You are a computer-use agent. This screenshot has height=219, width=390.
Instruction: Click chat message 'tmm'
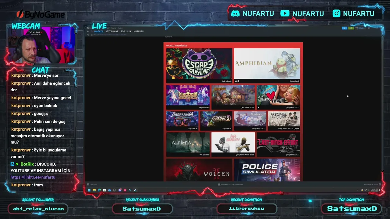[x=38, y=185]
